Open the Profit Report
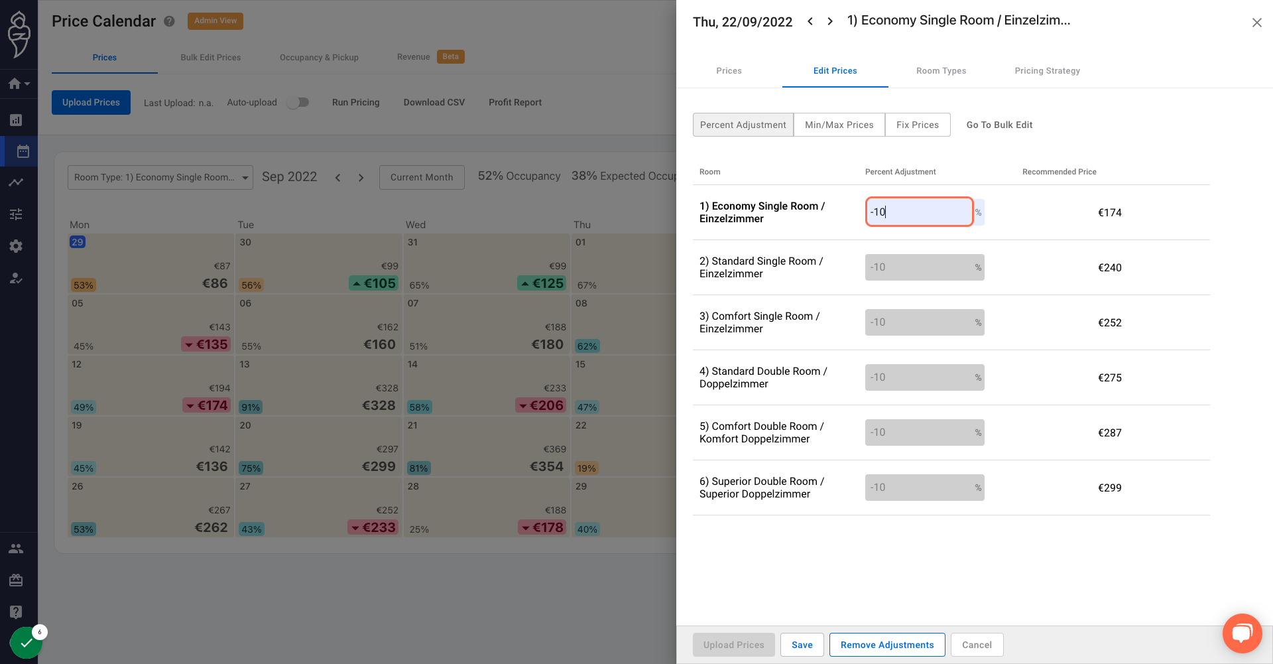Image resolution: width=1273 pixels, height=664 pixels. (515, 102)
